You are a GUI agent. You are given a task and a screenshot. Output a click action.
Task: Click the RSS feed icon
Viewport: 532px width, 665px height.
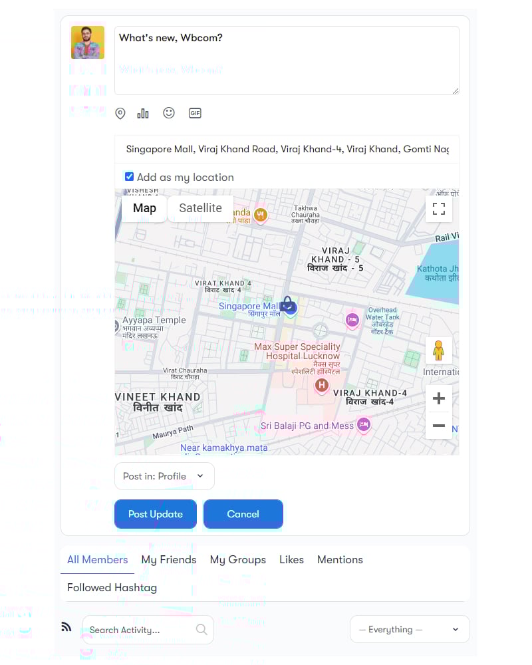[x=66, y=626]
